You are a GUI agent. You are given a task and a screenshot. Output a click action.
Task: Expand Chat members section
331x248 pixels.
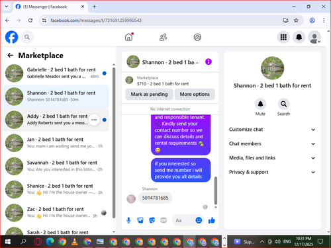click(x=272, y=144)
